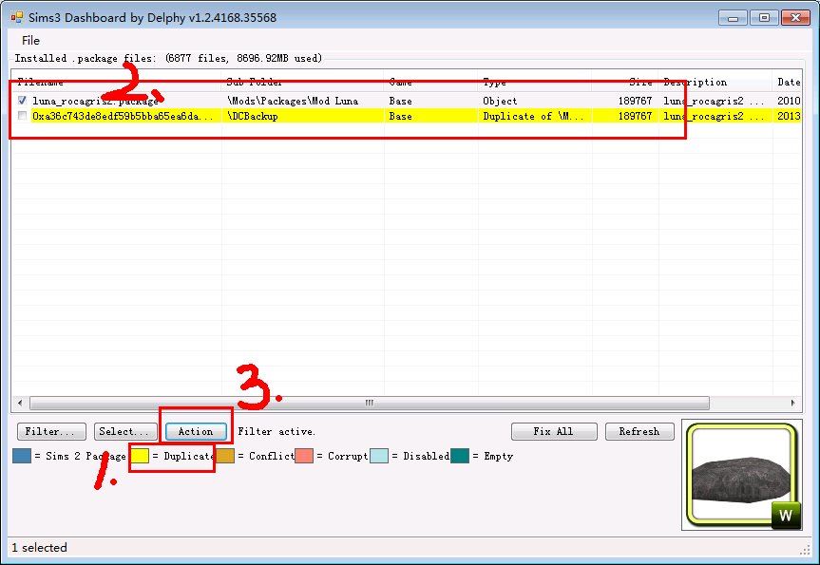Click the blue Sims 2 Package swatch
820x565 pixels.
(22, 457)
